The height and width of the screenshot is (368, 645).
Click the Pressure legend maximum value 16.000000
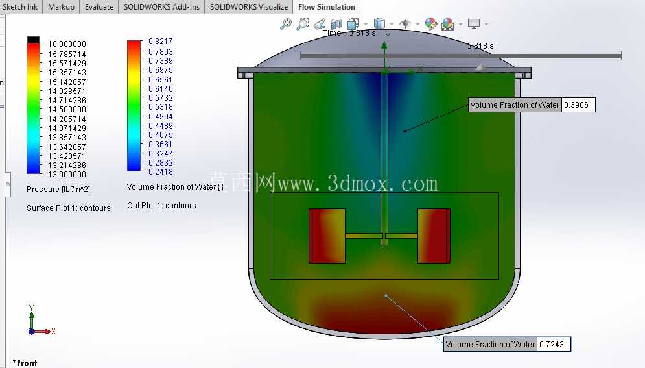click(x=67, y=43)
